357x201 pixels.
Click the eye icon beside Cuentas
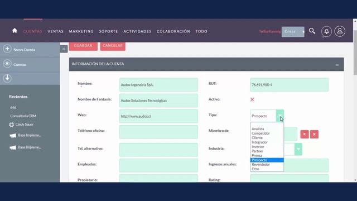[x=7, y=64]
